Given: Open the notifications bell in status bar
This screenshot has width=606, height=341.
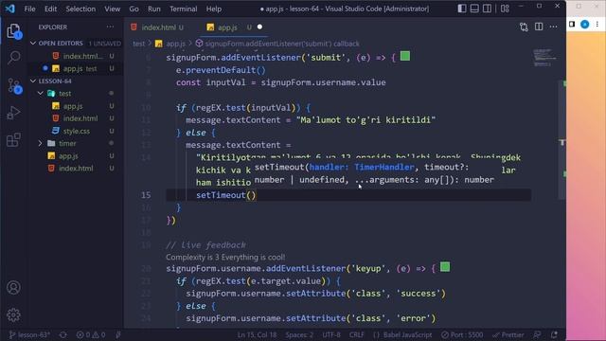Looking at the screenshot, I should 554,334.
